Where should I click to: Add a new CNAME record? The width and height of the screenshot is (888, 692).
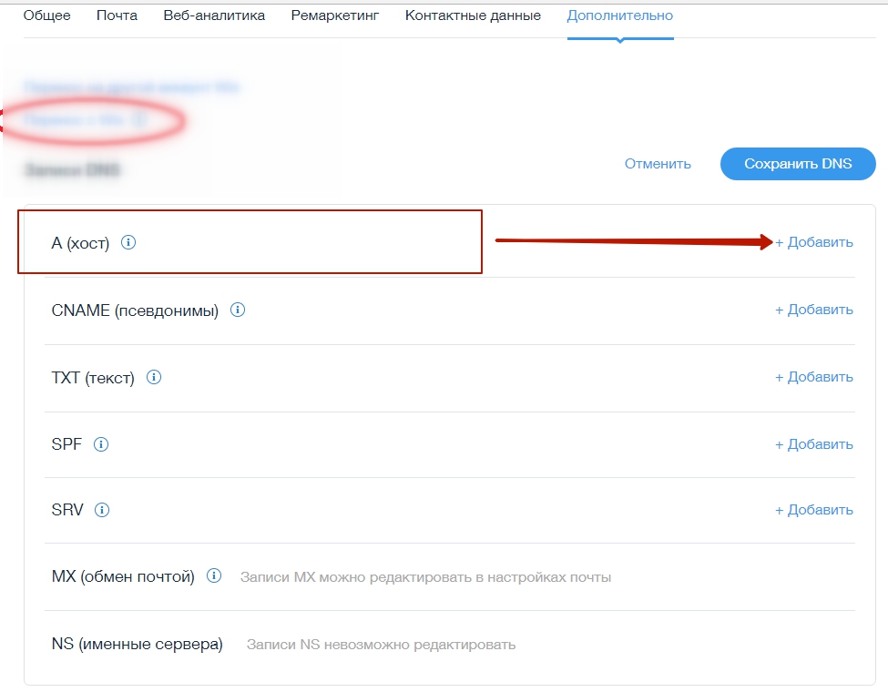(x=813, y=310)
